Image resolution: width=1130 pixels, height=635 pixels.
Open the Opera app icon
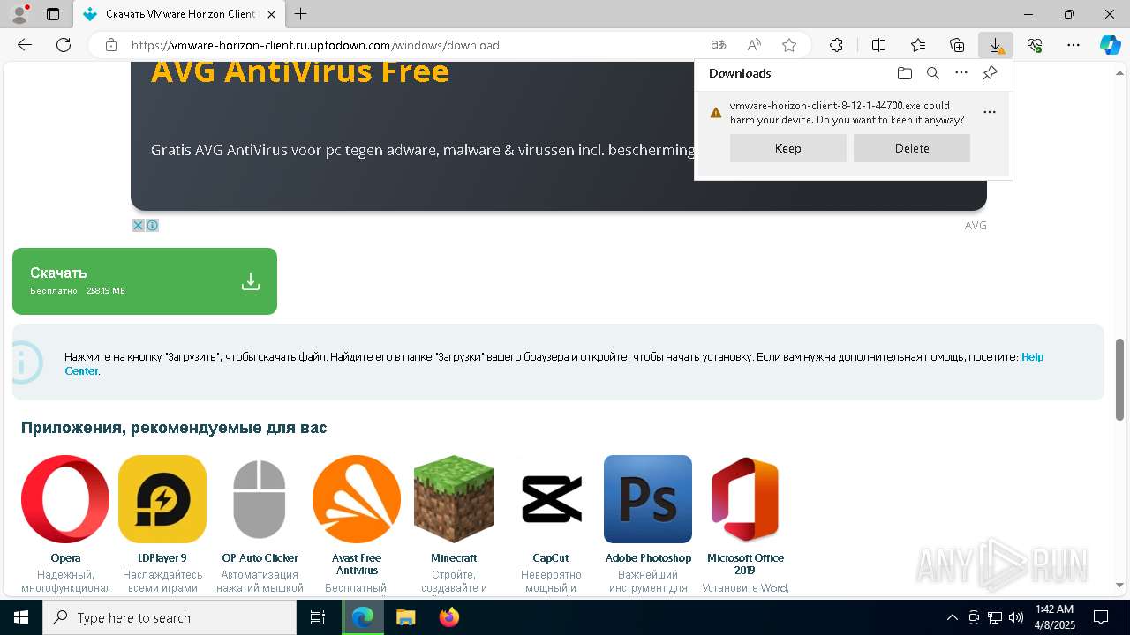pyautogui.click(x=65, y=499)
